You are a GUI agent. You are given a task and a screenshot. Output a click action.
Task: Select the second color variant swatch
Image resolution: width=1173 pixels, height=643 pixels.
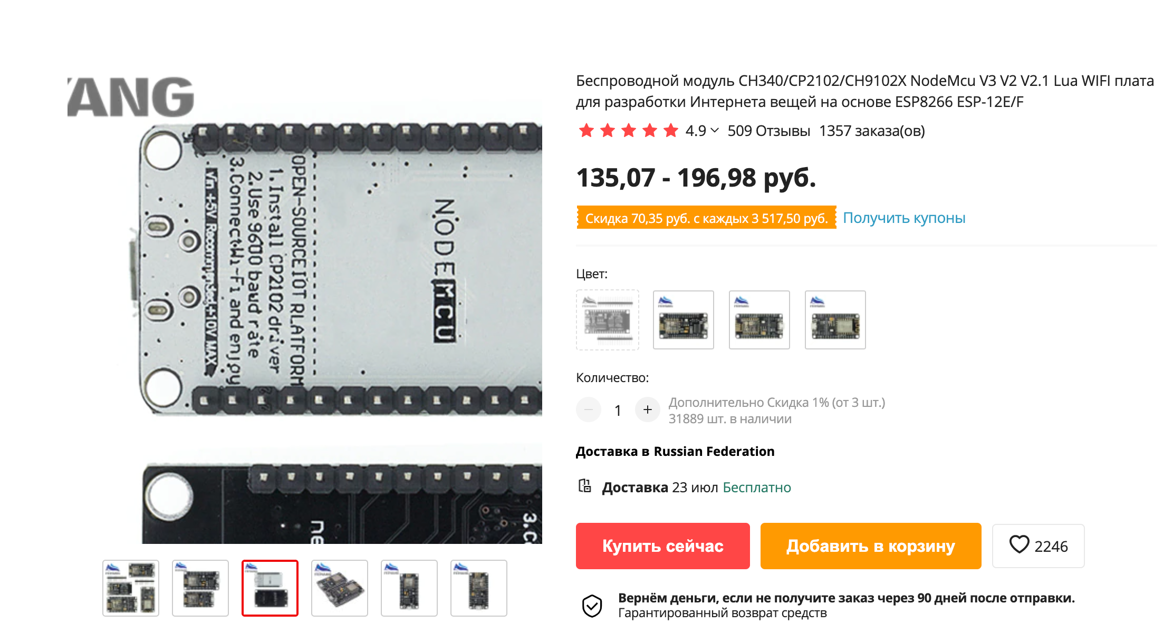pyautogui.click(x=684, y=320)
